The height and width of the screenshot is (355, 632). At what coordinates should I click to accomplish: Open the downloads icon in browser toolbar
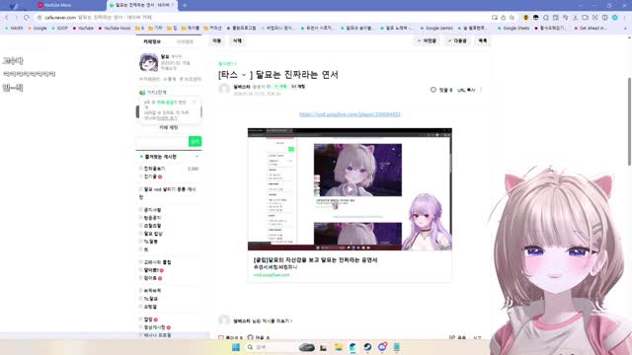[x=575, y=18]
